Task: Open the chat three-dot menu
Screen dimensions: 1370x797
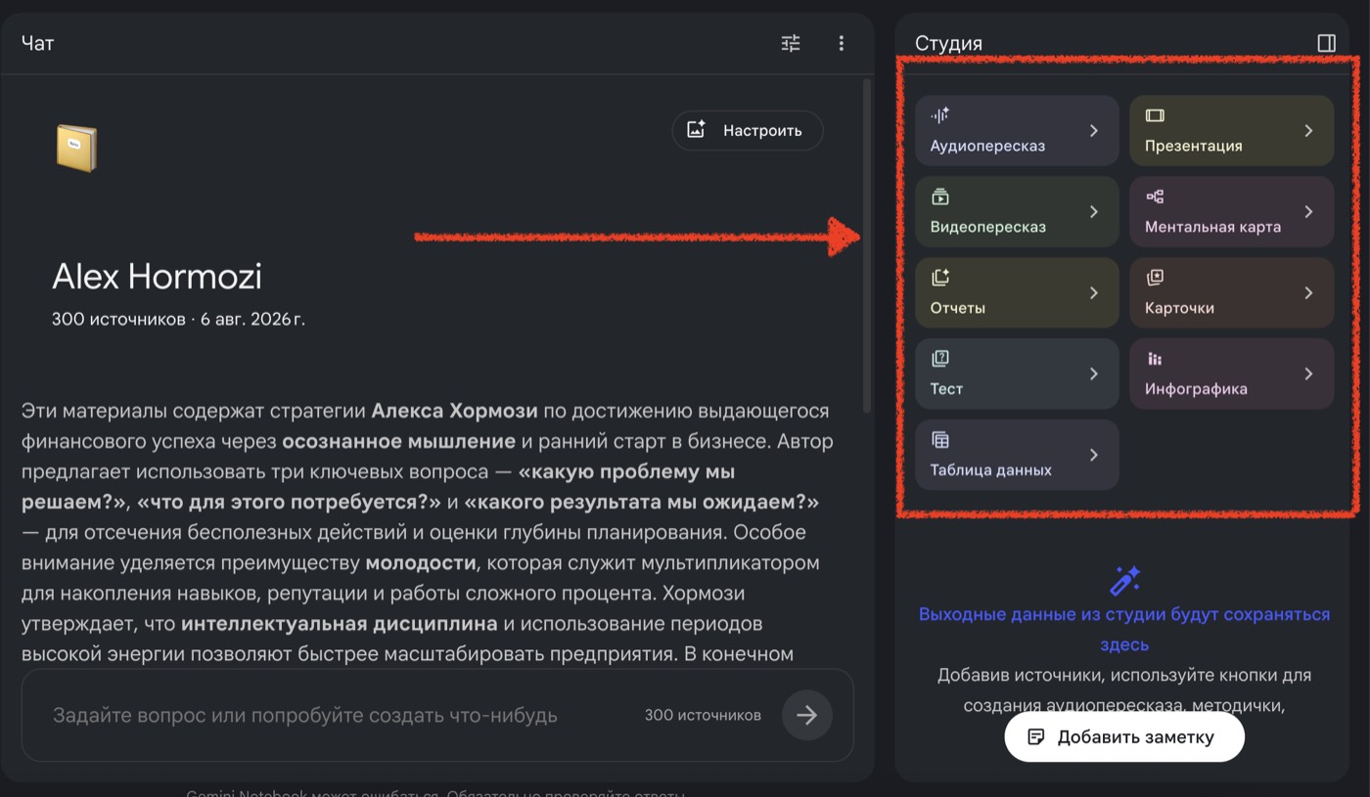Action: pos(842,43)
